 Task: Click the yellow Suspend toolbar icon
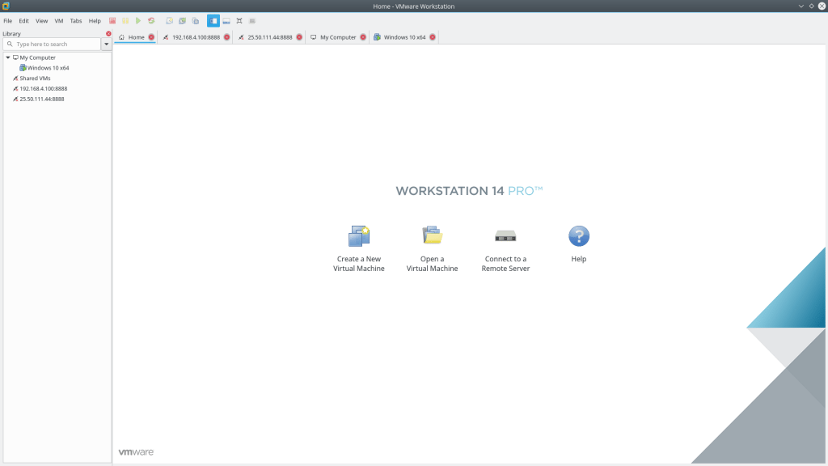tap(125, 20)
